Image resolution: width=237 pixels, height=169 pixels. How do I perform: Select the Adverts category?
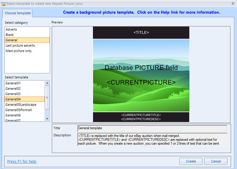point(27,29)
